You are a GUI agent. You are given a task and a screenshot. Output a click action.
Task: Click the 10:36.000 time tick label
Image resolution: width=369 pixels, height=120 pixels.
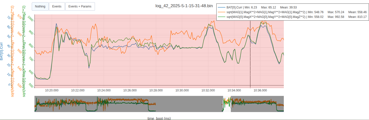pos(260,90)
